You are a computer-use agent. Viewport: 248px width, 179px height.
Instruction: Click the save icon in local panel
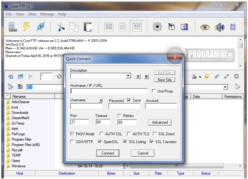(11, 76)
